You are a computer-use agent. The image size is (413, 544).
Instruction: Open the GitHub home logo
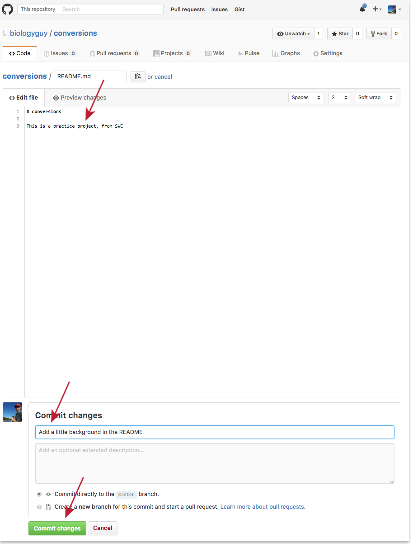point(8,9)
